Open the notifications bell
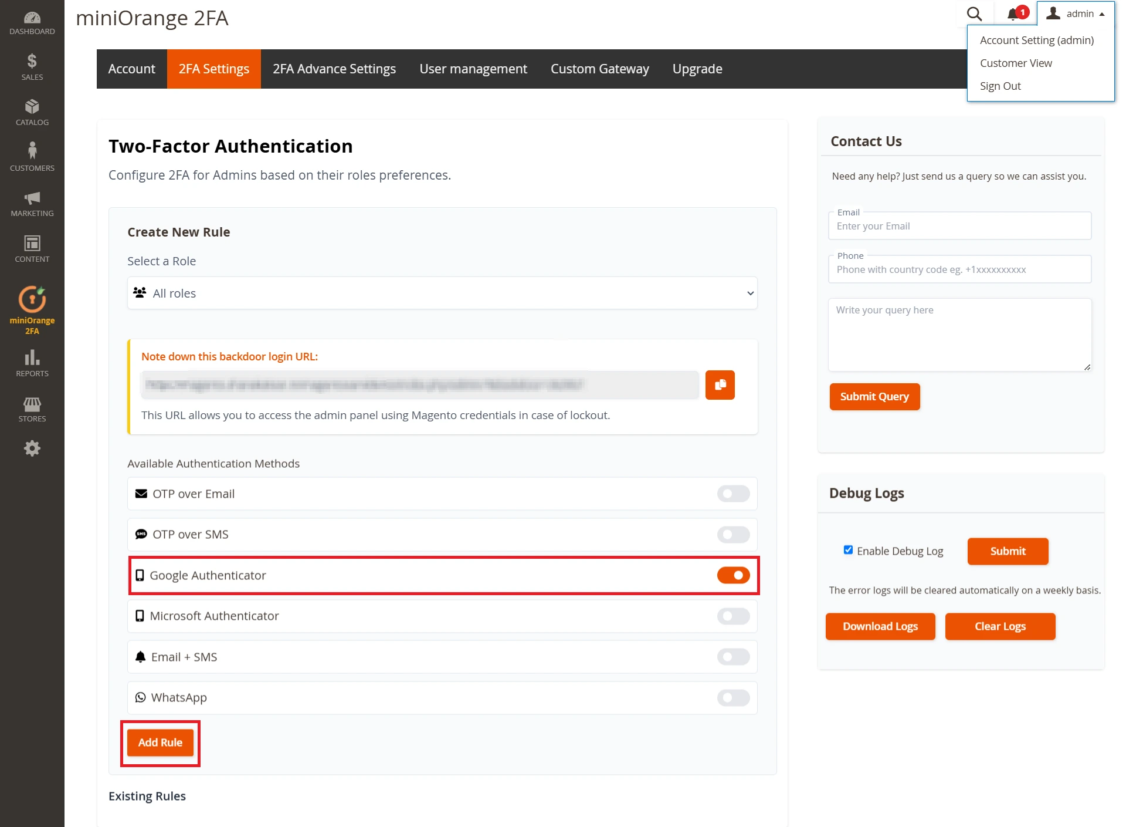1126x827 pixels. tap(1013, 14)
